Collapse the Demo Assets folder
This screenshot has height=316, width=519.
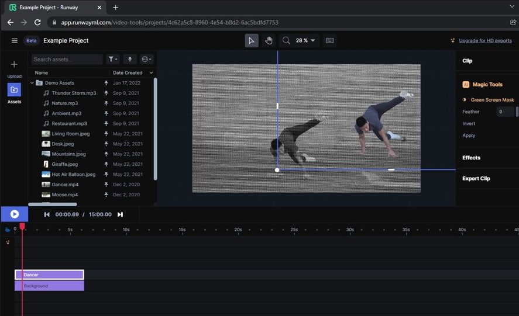32,83
